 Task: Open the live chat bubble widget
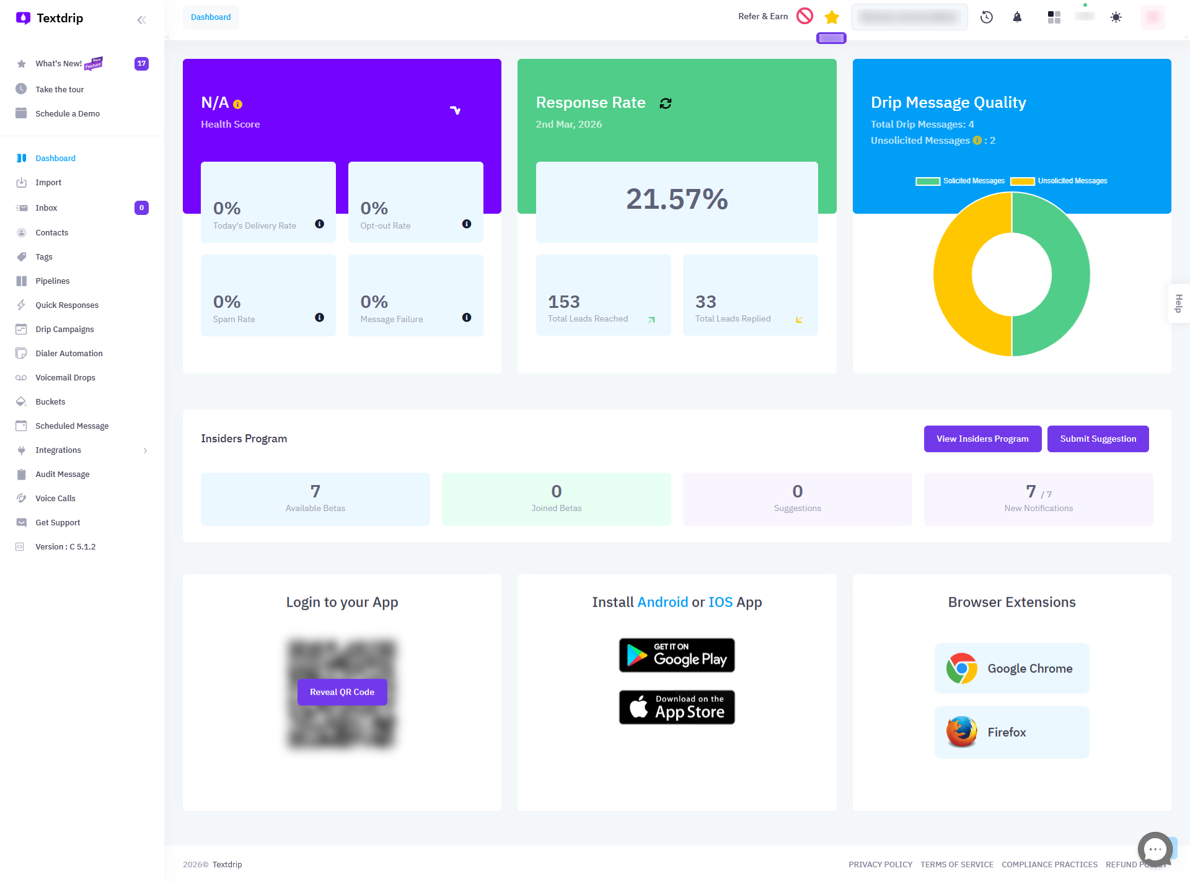point(1155,849)
